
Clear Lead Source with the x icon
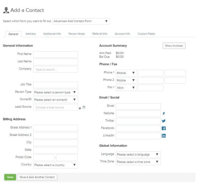pos(80,108)
